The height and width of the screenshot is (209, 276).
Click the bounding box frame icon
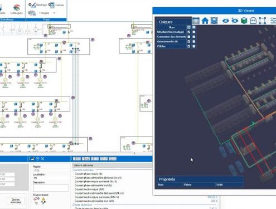pyautogui.click(x=262, y=21)
